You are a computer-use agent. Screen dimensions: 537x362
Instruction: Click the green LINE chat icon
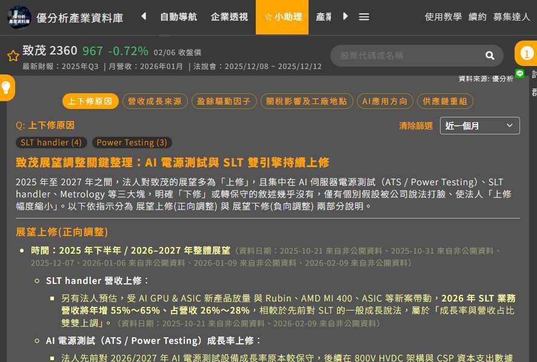click(x=520, y=73)
